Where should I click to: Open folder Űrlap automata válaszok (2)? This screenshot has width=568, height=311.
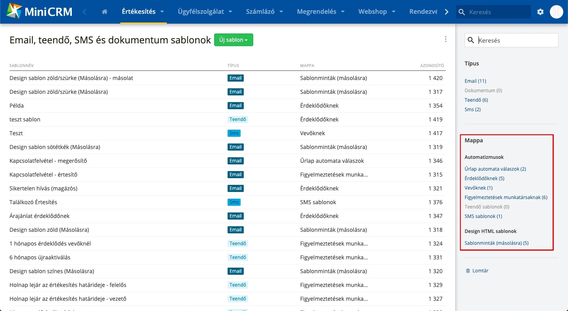tap(495, 169)
